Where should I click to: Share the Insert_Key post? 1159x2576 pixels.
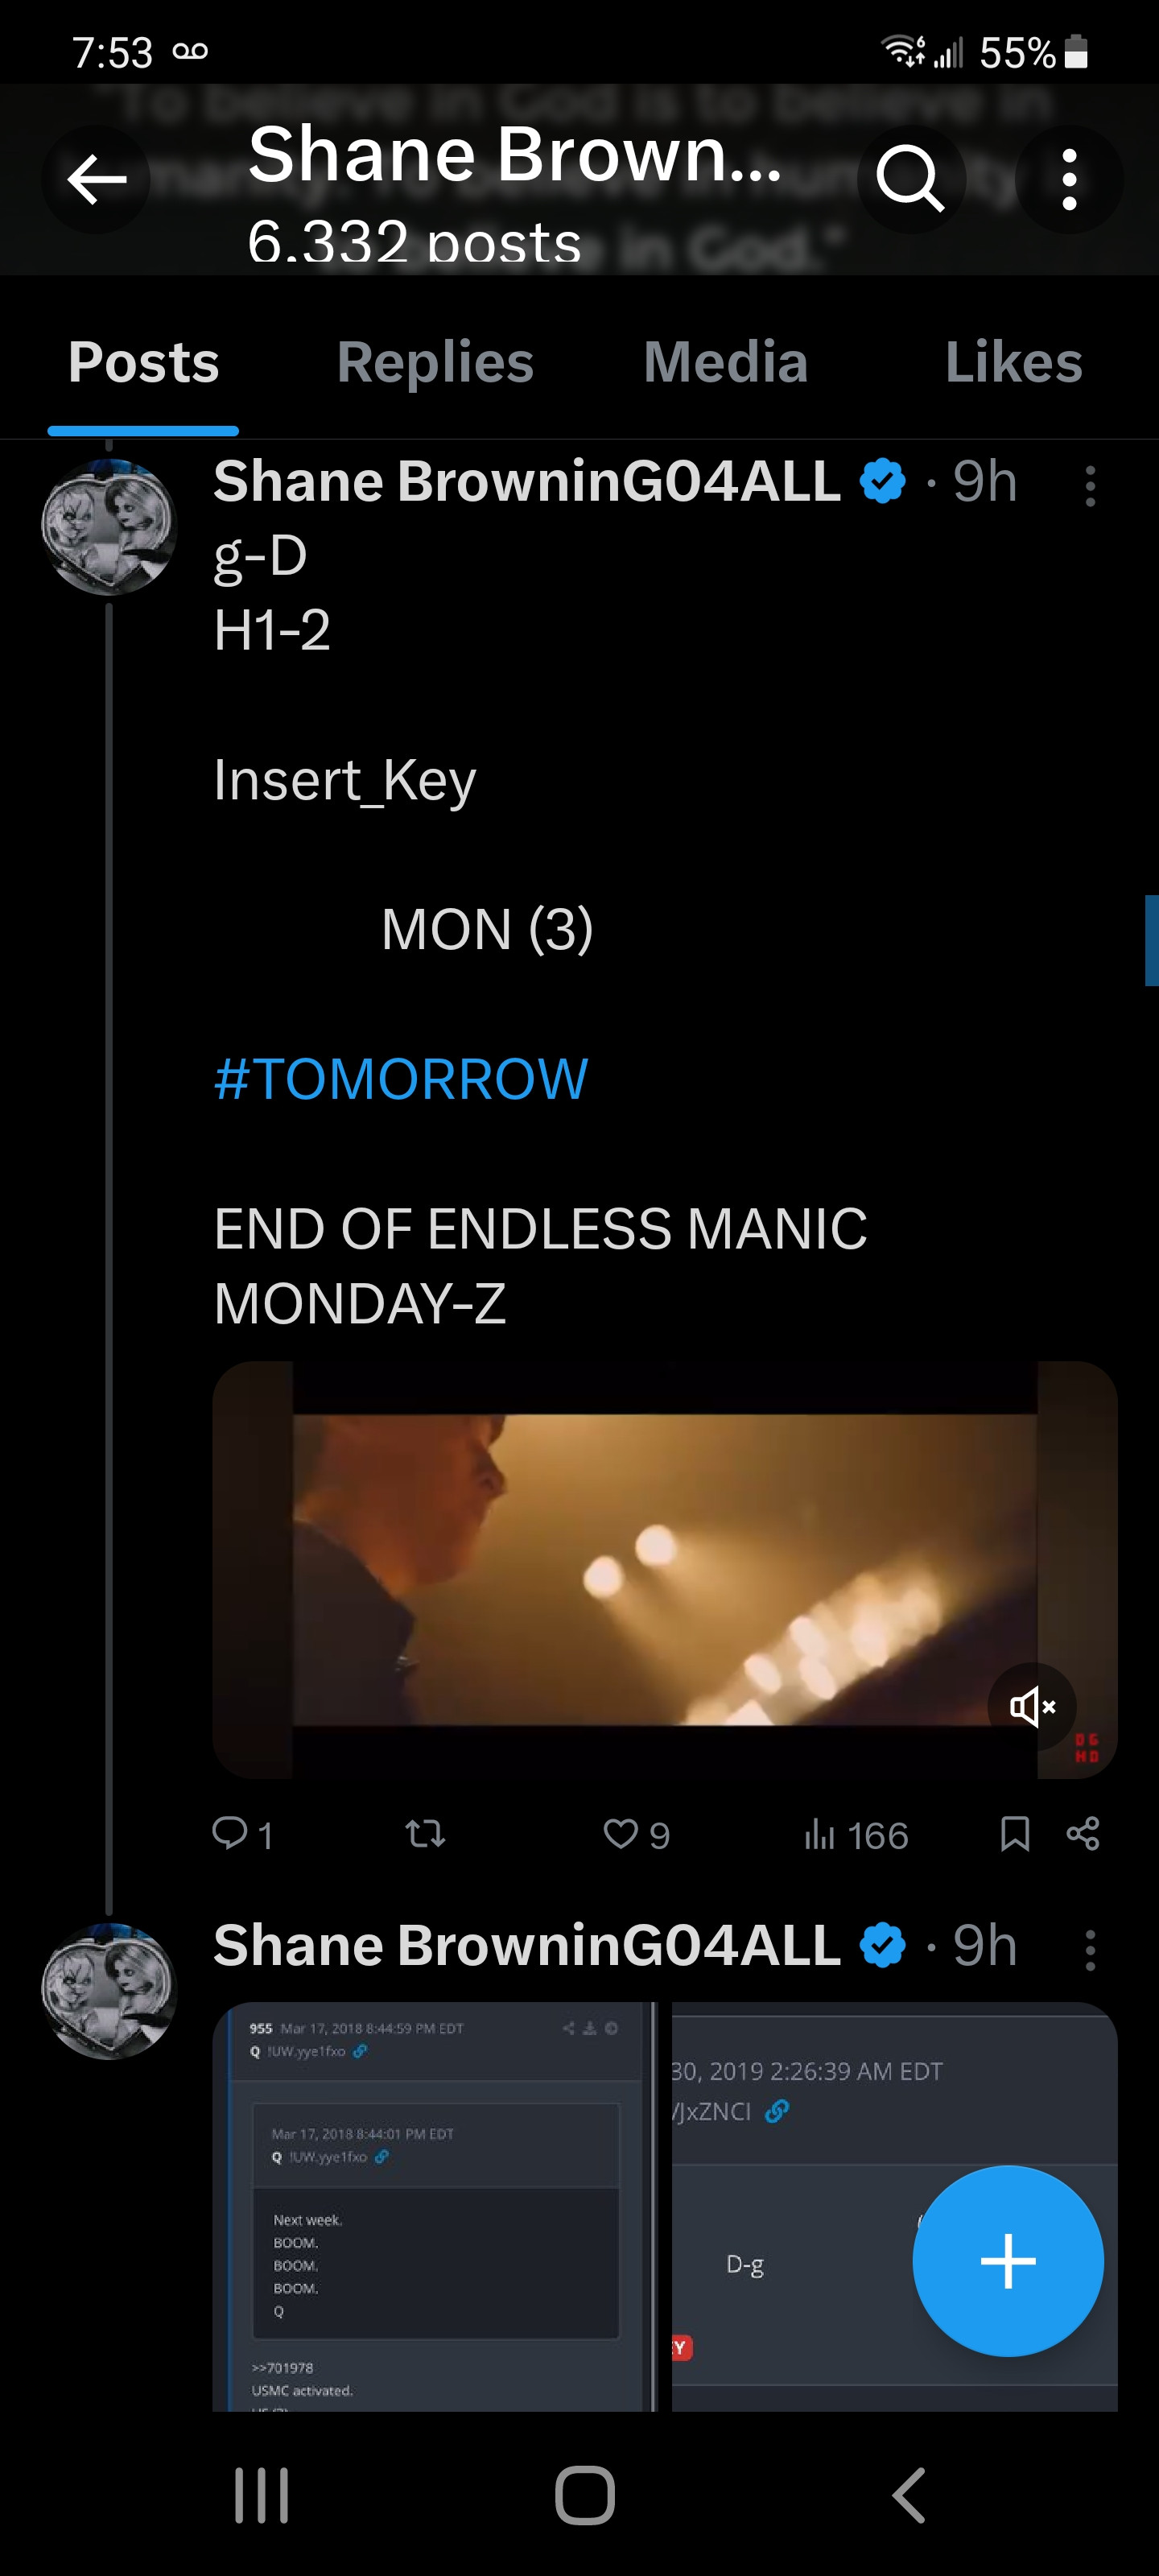[x=1083, y=1833]
